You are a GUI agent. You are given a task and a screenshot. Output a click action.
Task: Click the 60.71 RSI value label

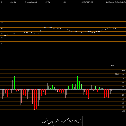point(116,29)
